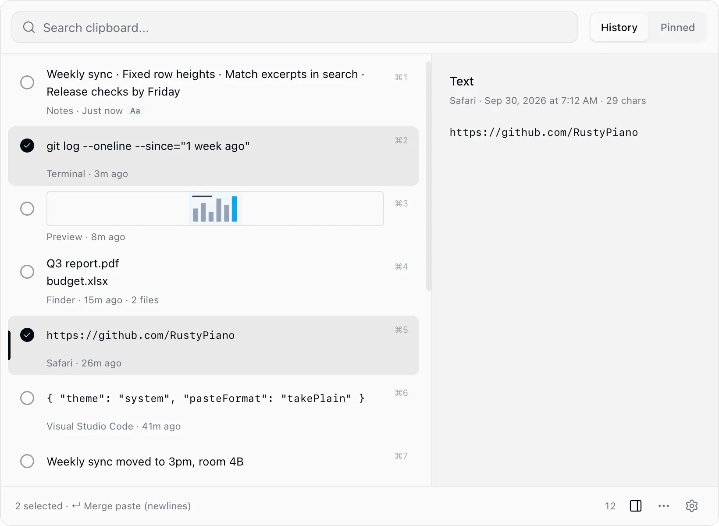Click the ⌘1 shortcut label
The height and width of the screenshot is (526, 719).
coord(401,77)
